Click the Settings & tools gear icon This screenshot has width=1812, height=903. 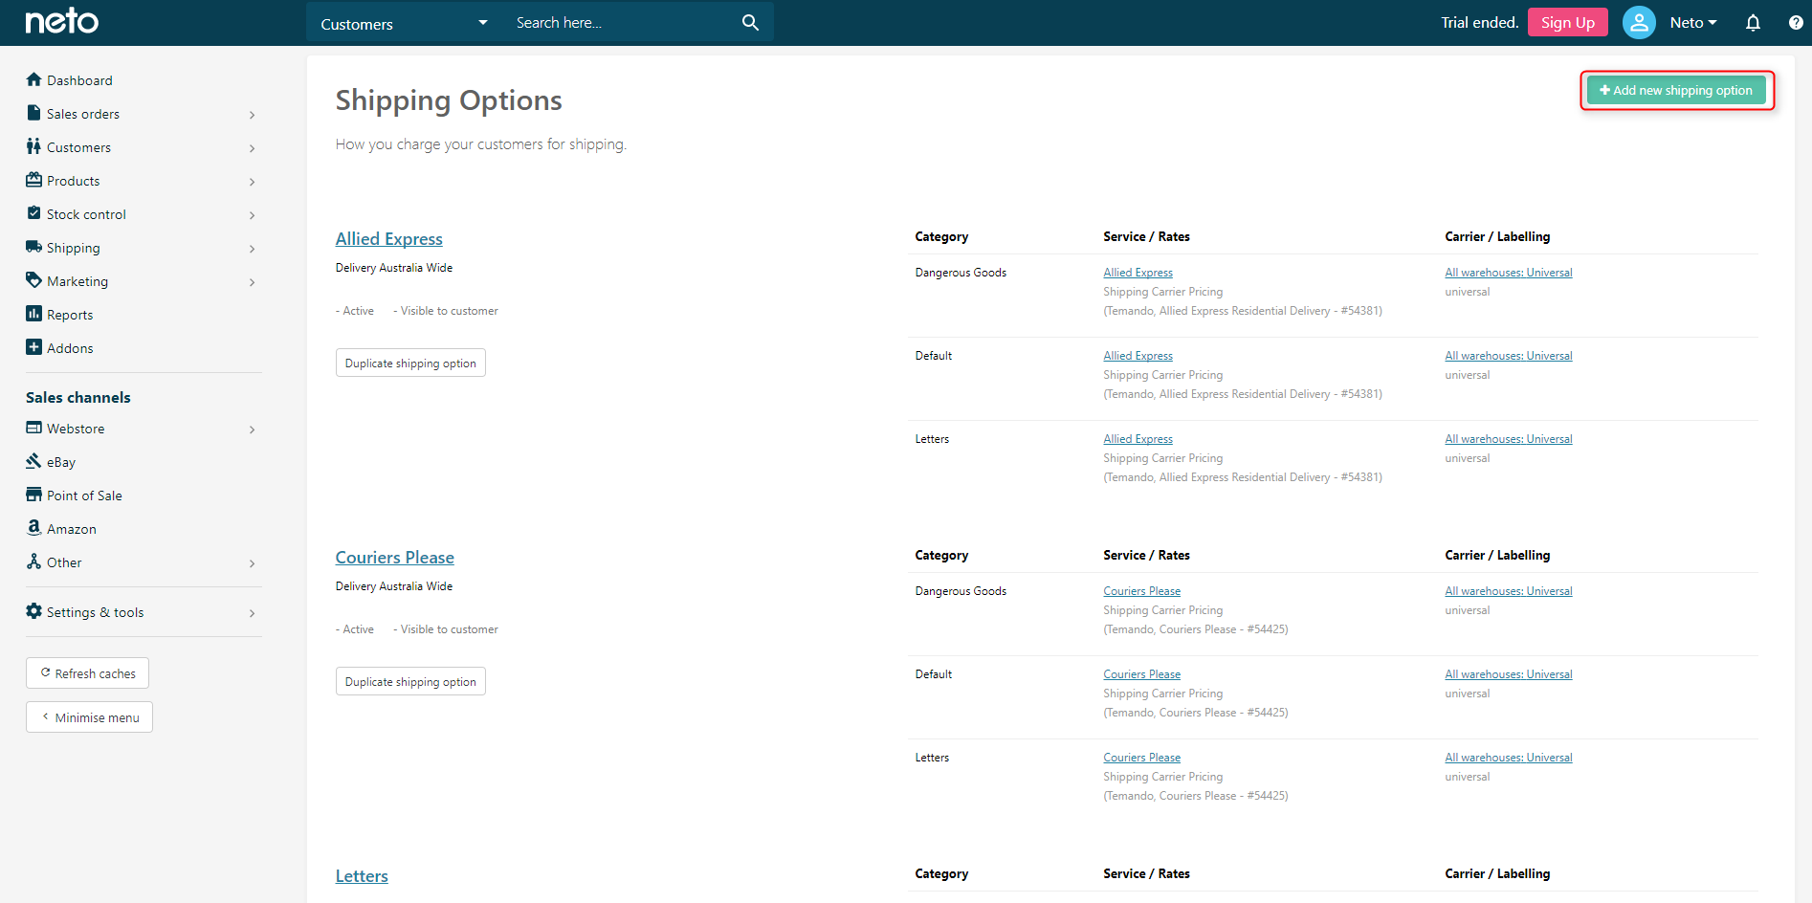click(x=34, y=611)
